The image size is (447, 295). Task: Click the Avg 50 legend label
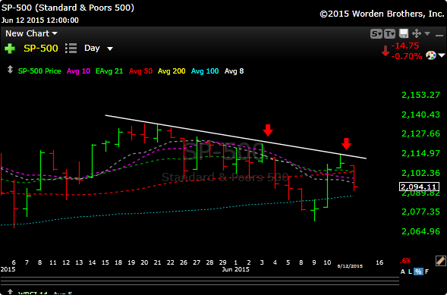141,71
